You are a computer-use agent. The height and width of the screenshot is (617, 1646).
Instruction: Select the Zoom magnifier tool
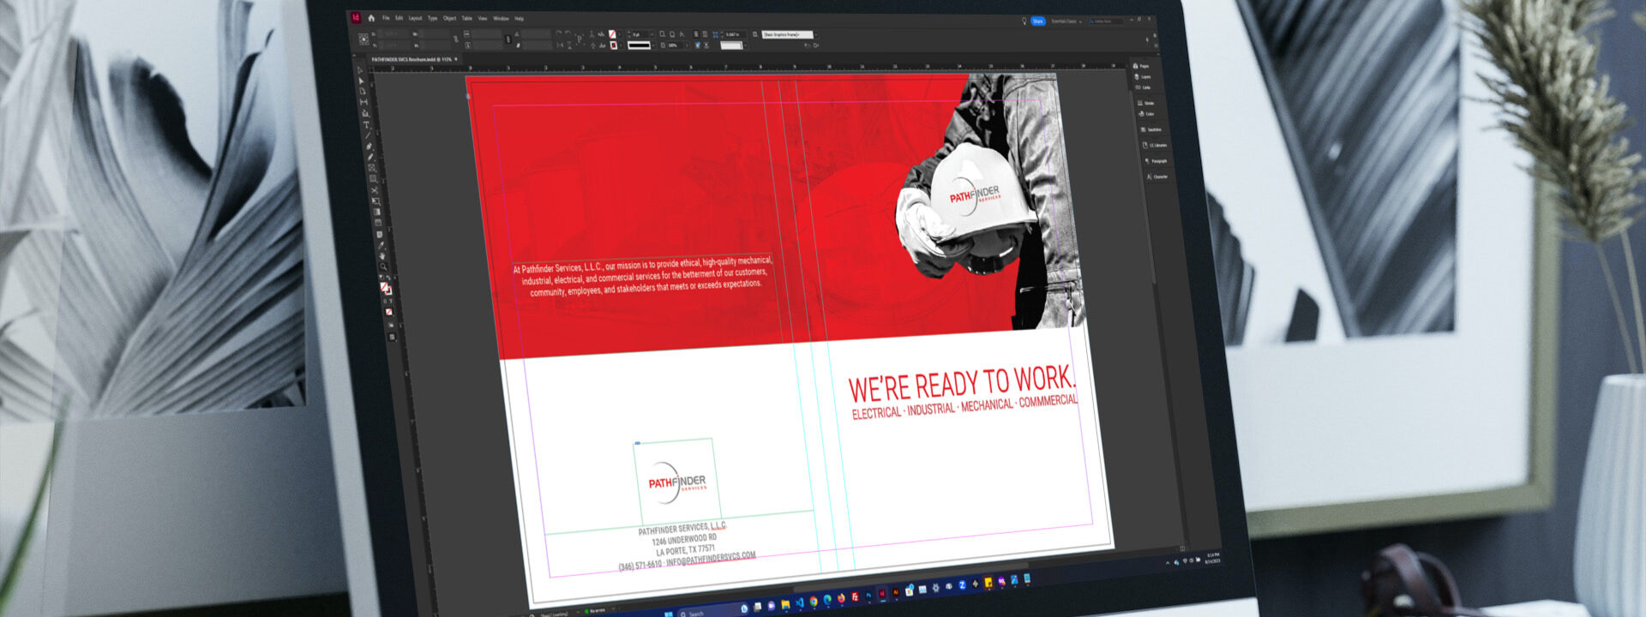pos(383,267)
